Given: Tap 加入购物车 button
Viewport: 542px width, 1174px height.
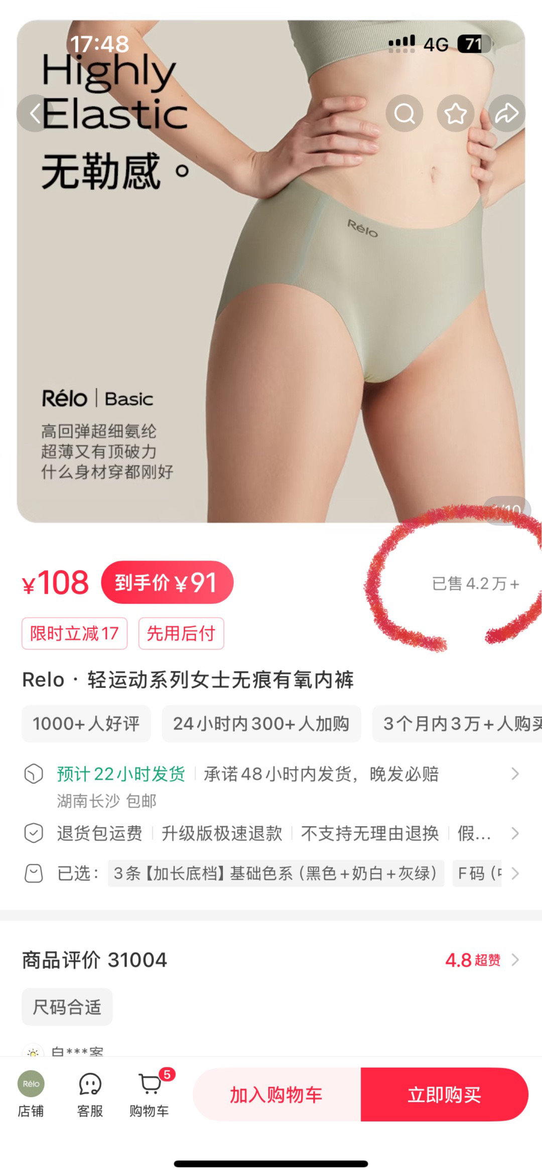Looking at the screenshot, I should tap(277, 1095).
